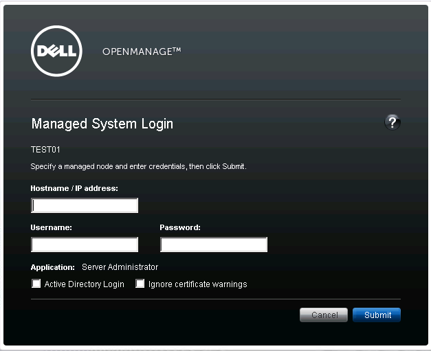The image size is (431, 351).
Task: Click the Hostname / IP address label
Action: pos(74,188)
